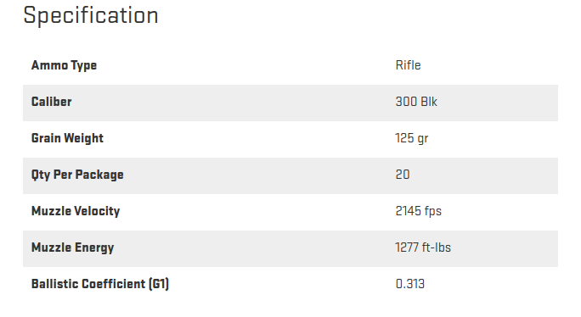Select the Muzzle Energy label

coord(73,247)
